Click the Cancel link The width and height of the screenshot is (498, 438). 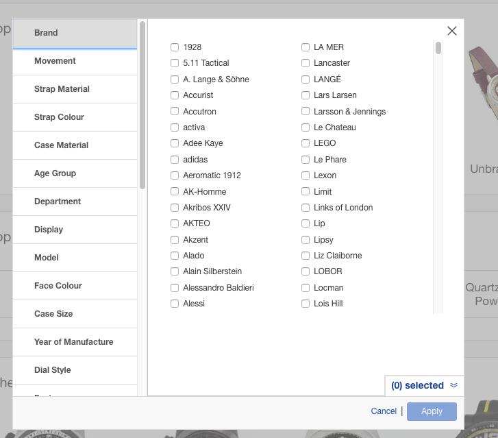(384, 411)
